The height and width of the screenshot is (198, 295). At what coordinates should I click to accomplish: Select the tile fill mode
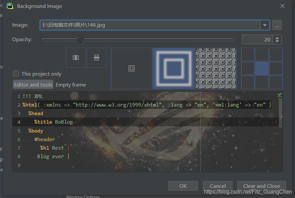pos(216,68)
